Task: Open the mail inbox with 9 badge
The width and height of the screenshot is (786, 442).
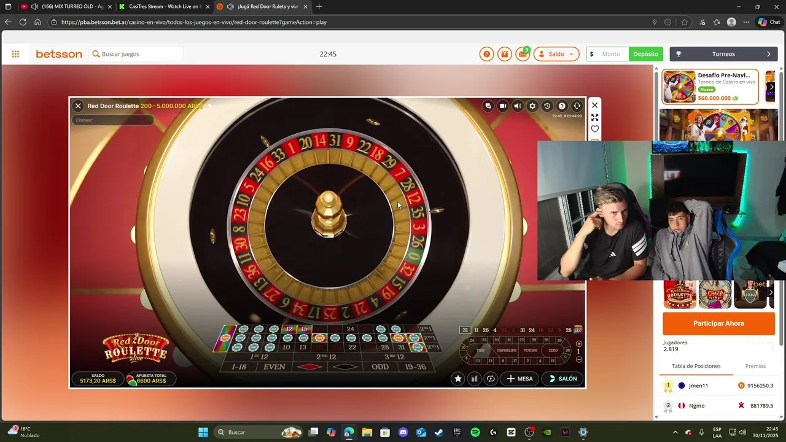Action: coord(522,54)
